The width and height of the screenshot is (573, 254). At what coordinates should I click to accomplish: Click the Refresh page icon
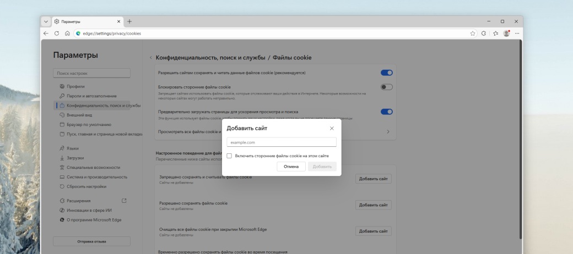pyautogui.click(x=56, y=33)
